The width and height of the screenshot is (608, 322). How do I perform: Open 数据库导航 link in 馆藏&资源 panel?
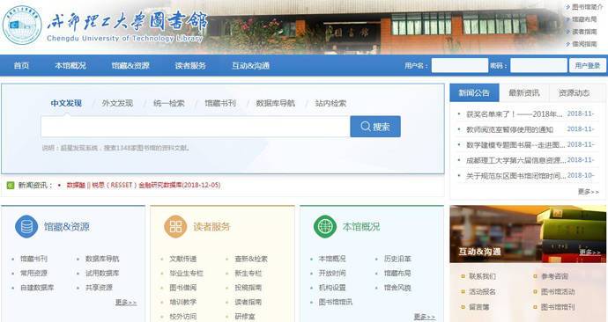click(102, 259)
